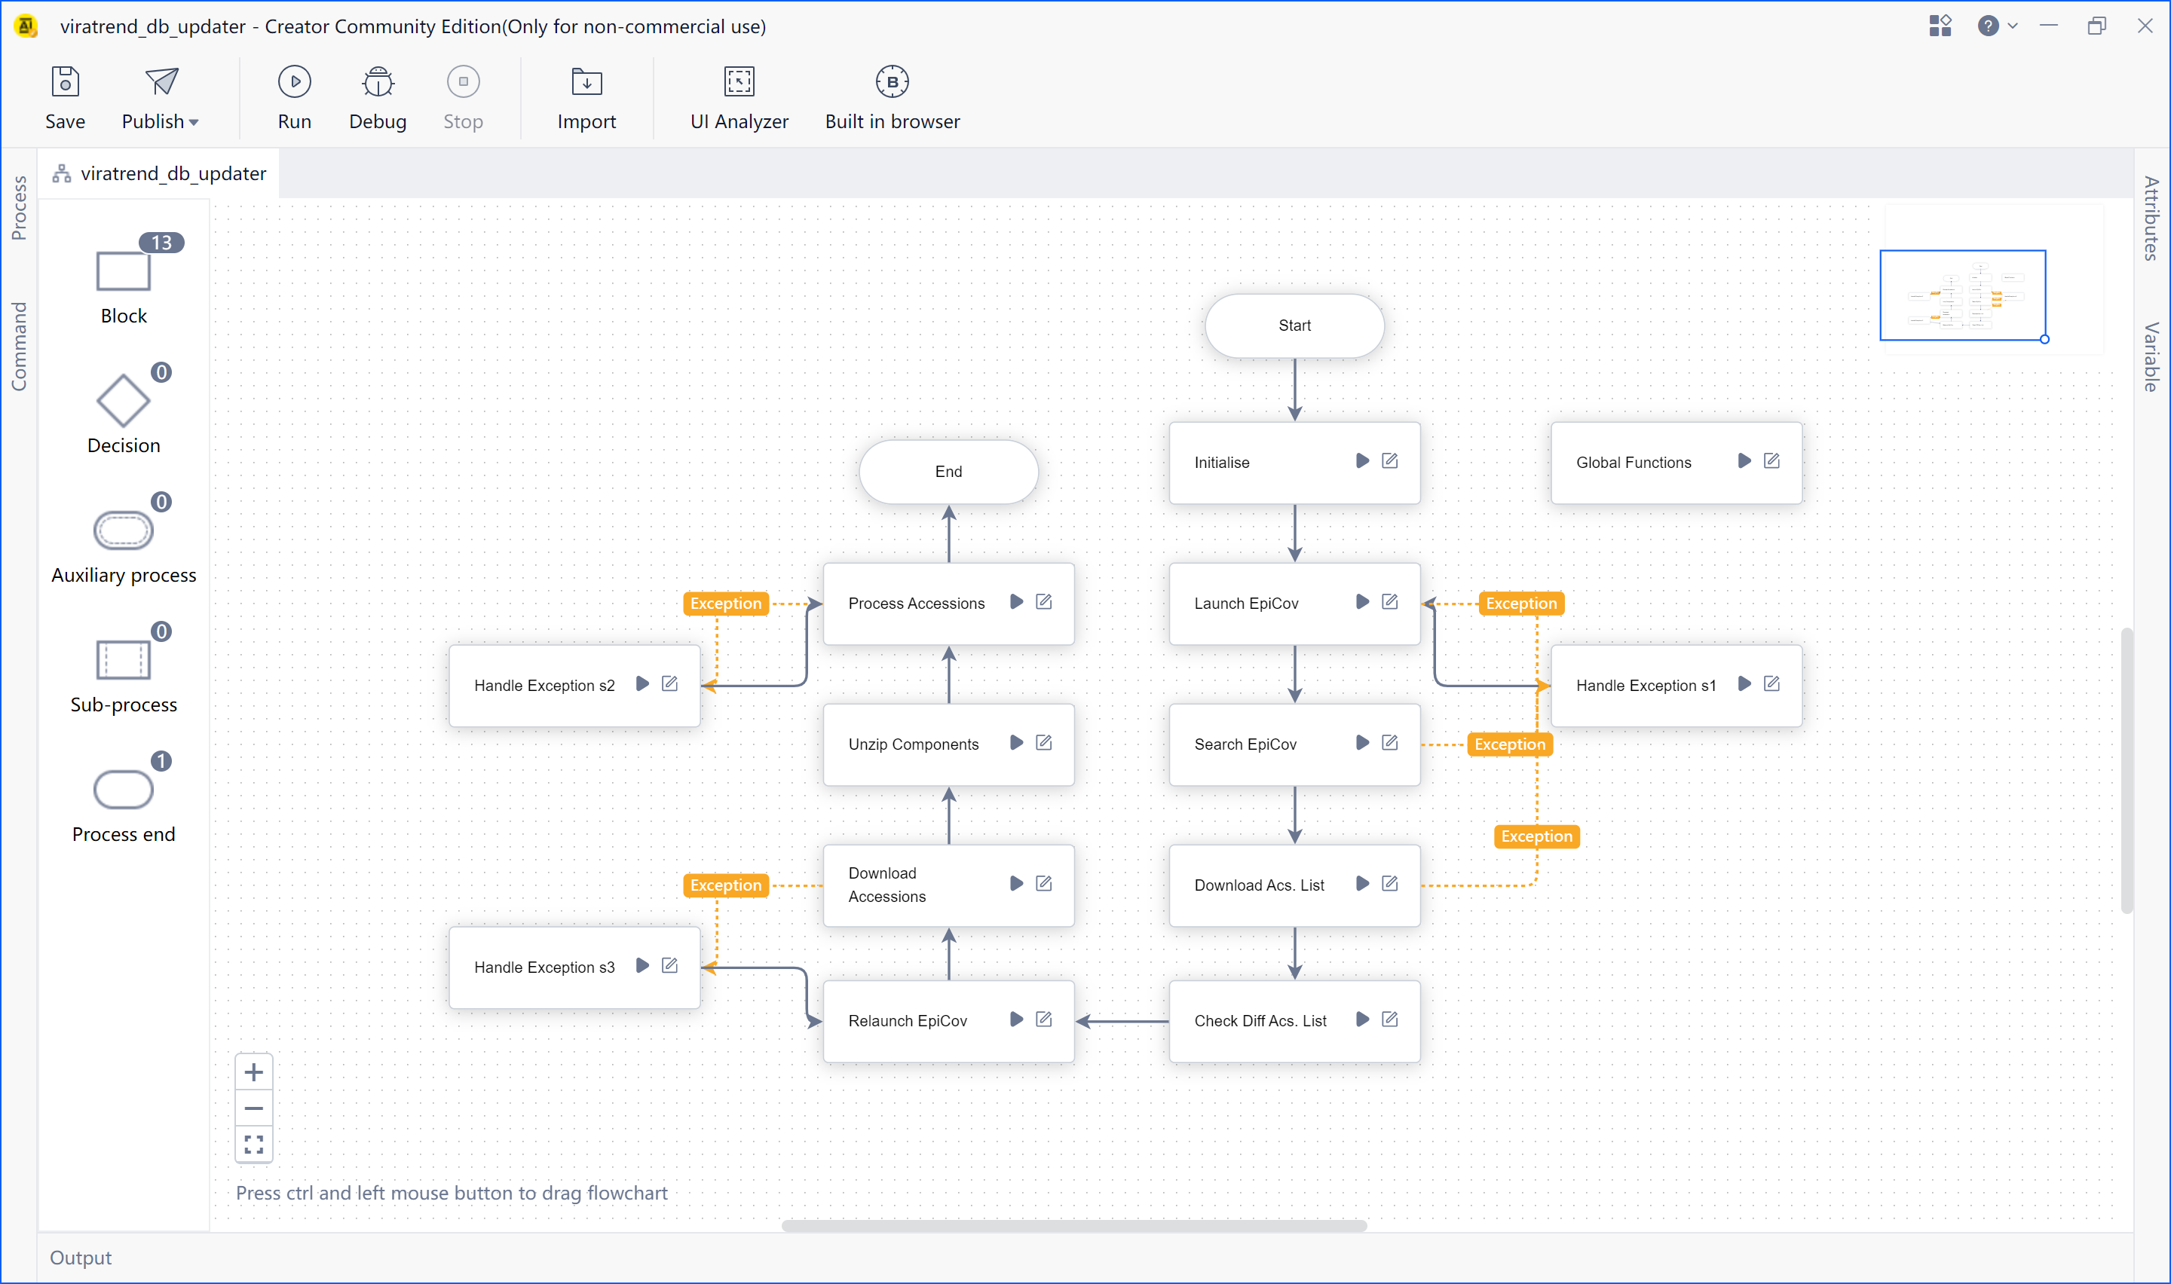
Task: Open the Debug tool
Action: (x=377, y=82)
